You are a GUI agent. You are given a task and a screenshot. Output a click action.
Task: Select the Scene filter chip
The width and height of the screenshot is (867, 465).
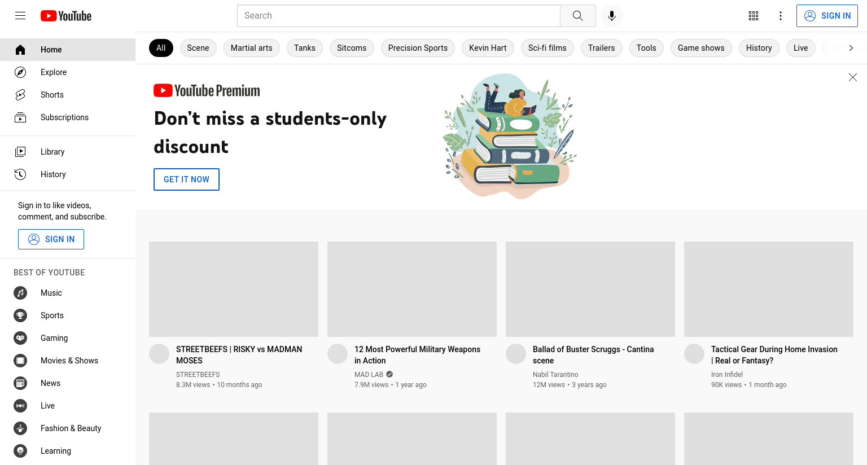click(198, 48)
